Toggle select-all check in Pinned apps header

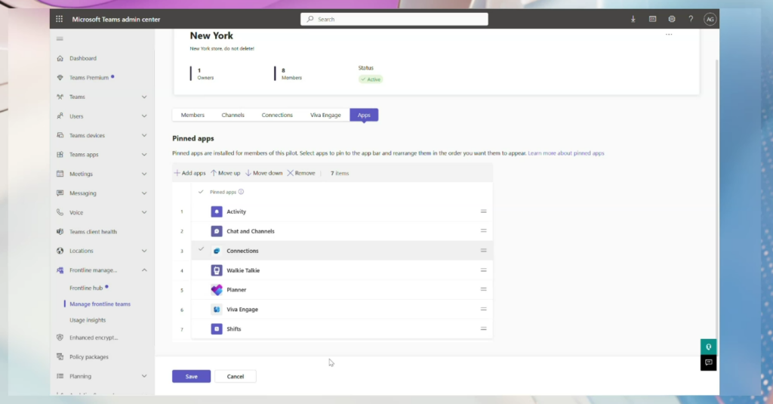pyautogui.click(x=201, y=192)
